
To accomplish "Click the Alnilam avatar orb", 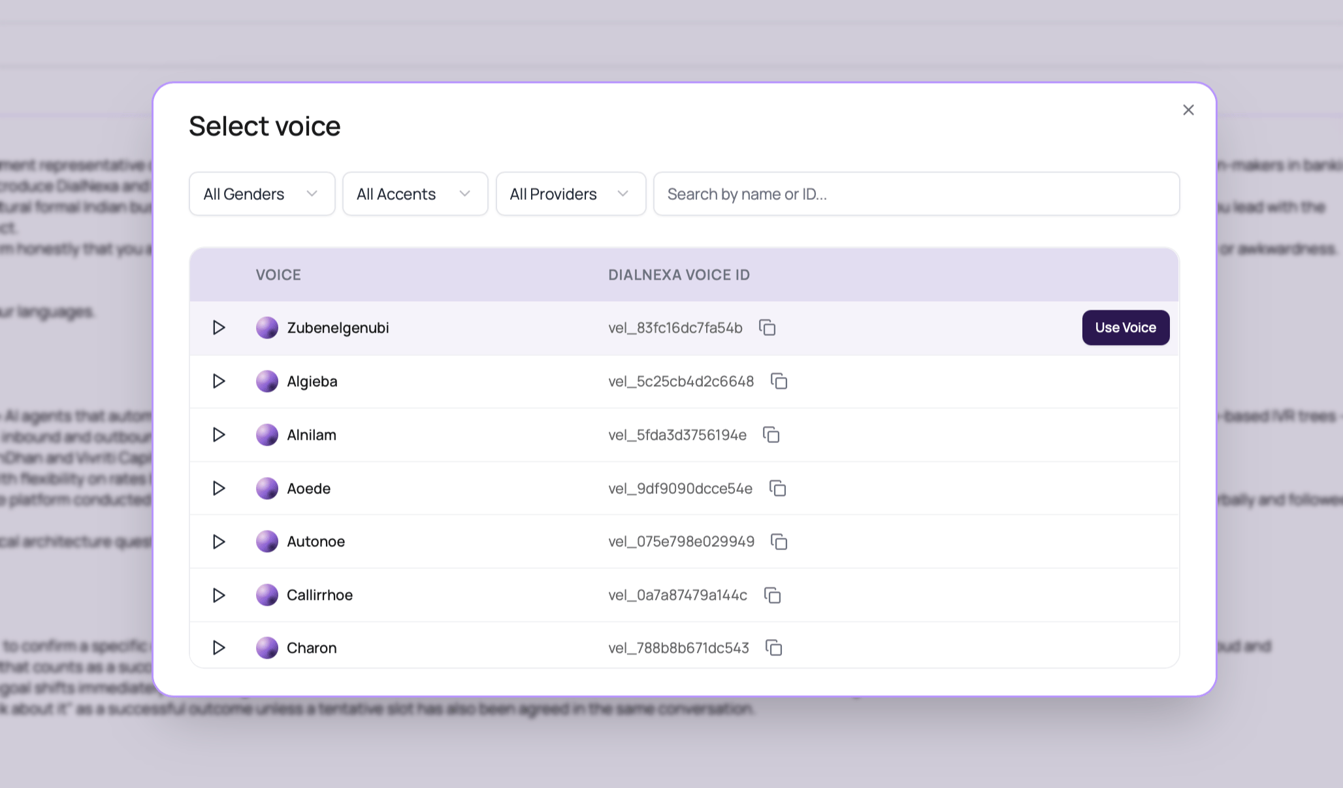I will coord(267,435).
